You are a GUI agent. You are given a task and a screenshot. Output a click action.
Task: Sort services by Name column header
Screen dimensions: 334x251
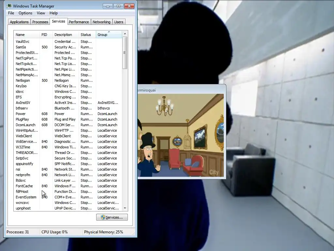26,35
